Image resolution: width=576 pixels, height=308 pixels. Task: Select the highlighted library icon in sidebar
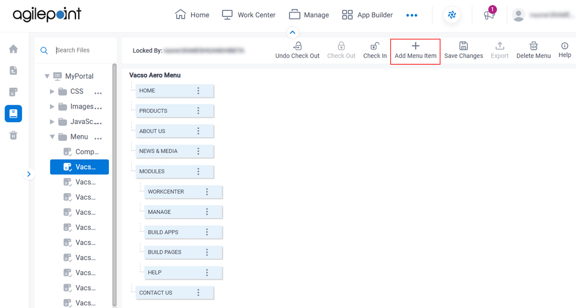point(13,113)
